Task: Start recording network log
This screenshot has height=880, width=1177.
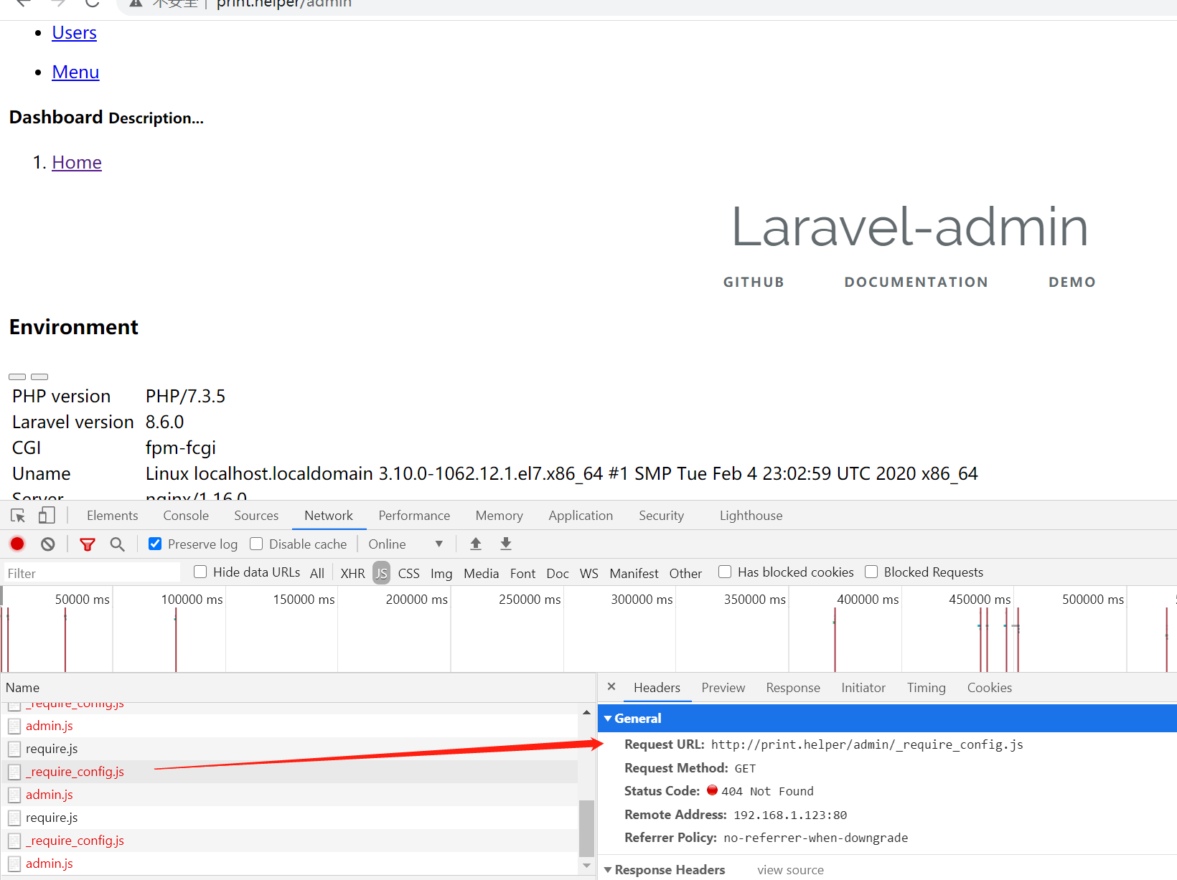Action: pos(17,544)
